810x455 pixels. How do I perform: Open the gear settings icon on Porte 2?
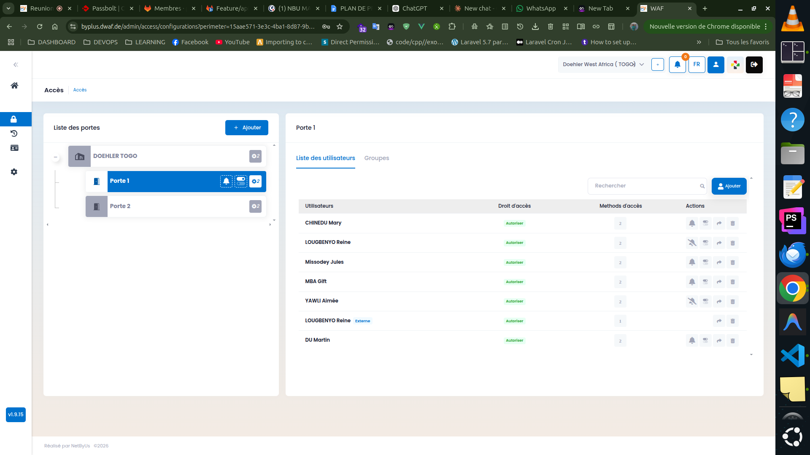tap(255, 206)
